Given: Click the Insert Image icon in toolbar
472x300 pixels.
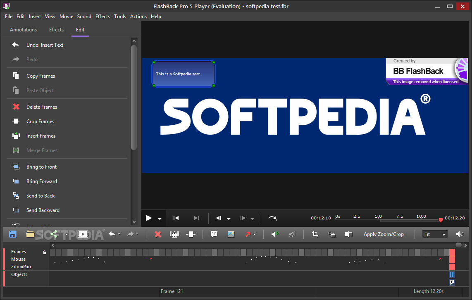Looking at the screenshot, I should [231, 234].
